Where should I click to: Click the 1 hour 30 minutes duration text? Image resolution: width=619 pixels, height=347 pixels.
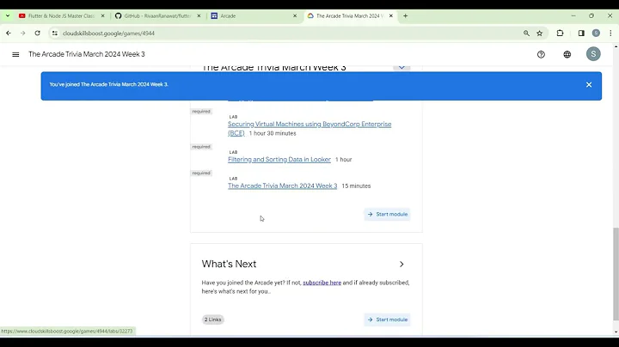pos(273,133)
